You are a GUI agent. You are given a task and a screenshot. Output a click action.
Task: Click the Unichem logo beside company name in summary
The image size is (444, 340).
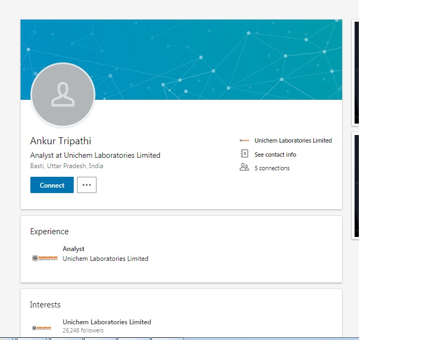(x=244, y=140)
